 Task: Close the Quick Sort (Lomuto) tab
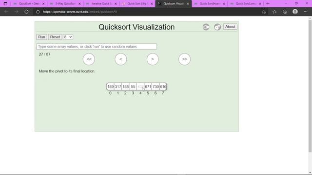pyautogui.click(x=260, y=3)
